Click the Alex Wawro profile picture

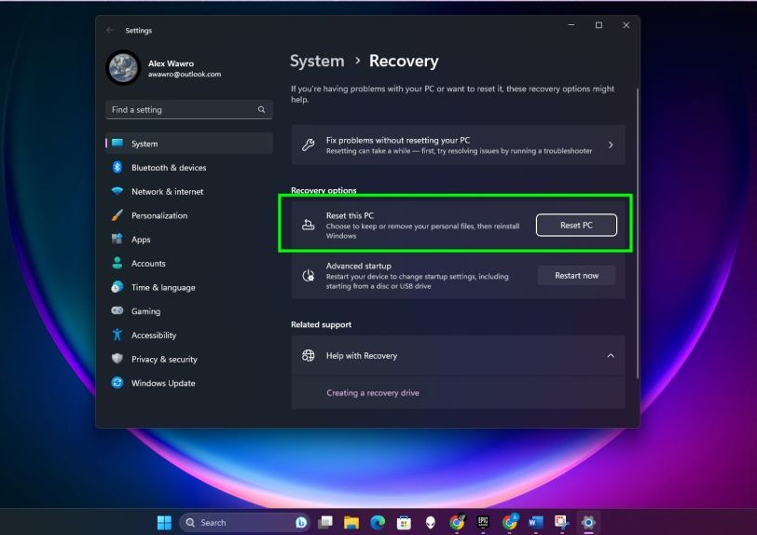coord(124,68)
